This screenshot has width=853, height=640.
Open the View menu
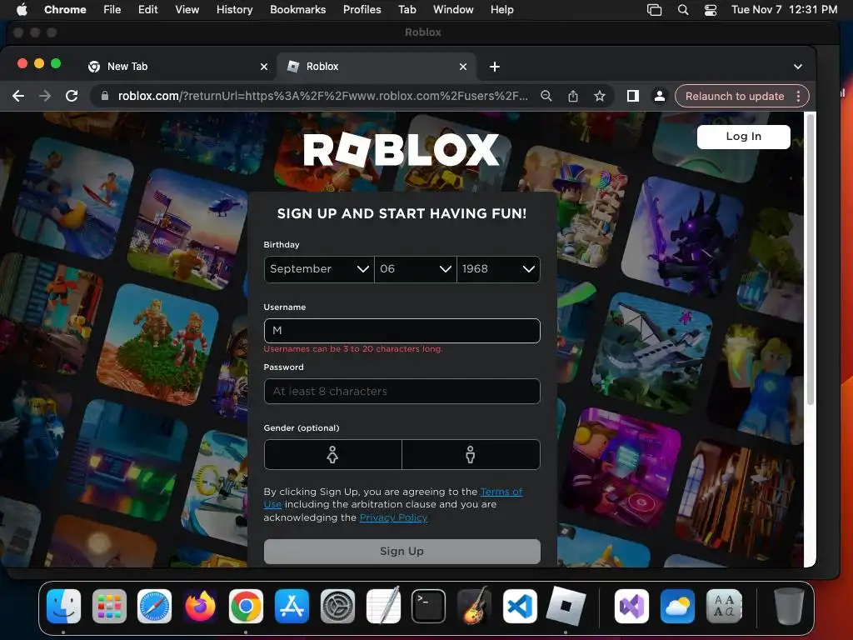tap(187, 9)
